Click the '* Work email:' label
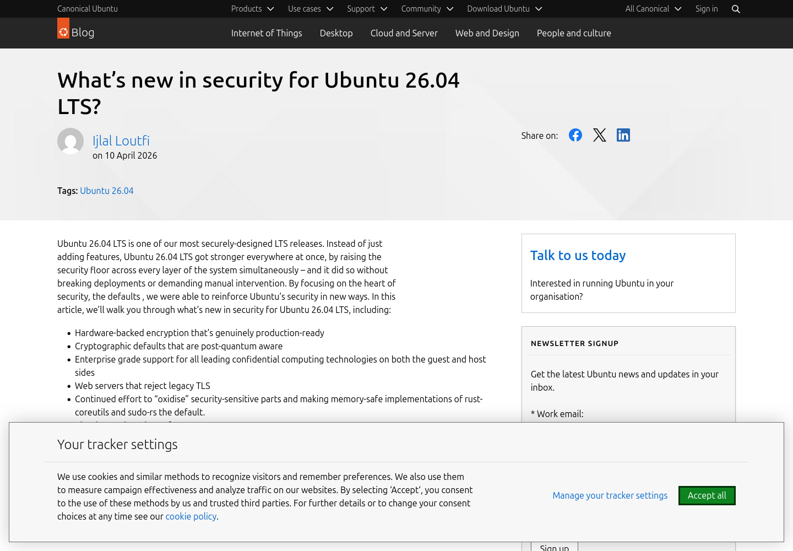Viewport: 793px width, 551px height. (557, 414)
